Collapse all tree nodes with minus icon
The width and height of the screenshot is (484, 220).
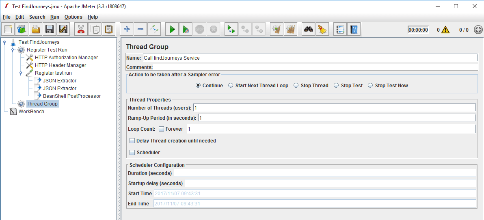click(140, 30)
